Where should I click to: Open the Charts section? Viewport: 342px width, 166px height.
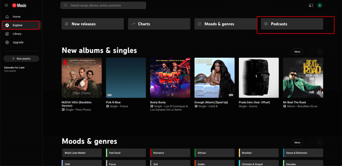(159, 24)
